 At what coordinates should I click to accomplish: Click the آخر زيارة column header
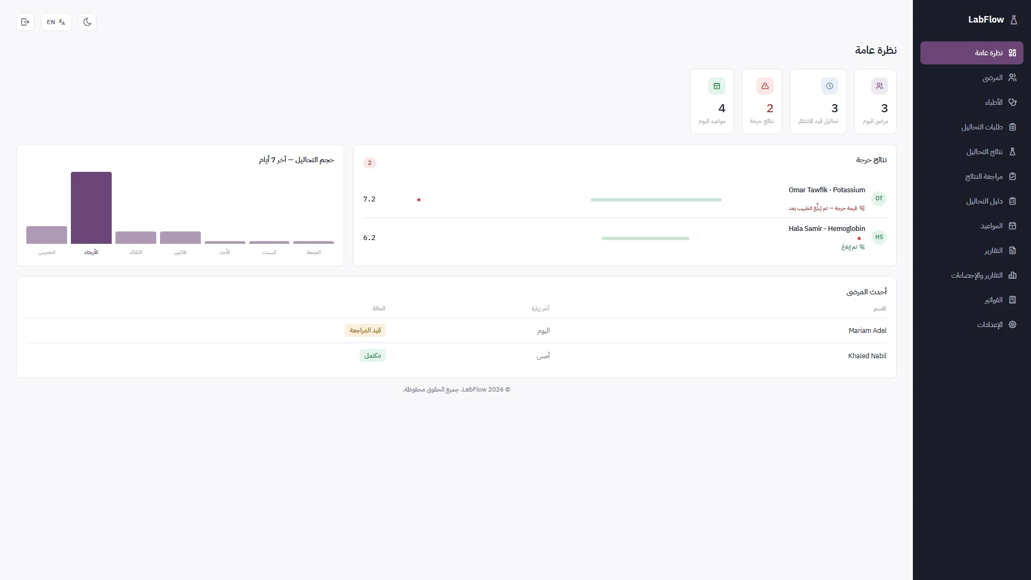tap(540, 308)
